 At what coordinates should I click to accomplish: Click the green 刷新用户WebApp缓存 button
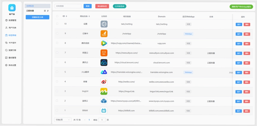(241, 7)
